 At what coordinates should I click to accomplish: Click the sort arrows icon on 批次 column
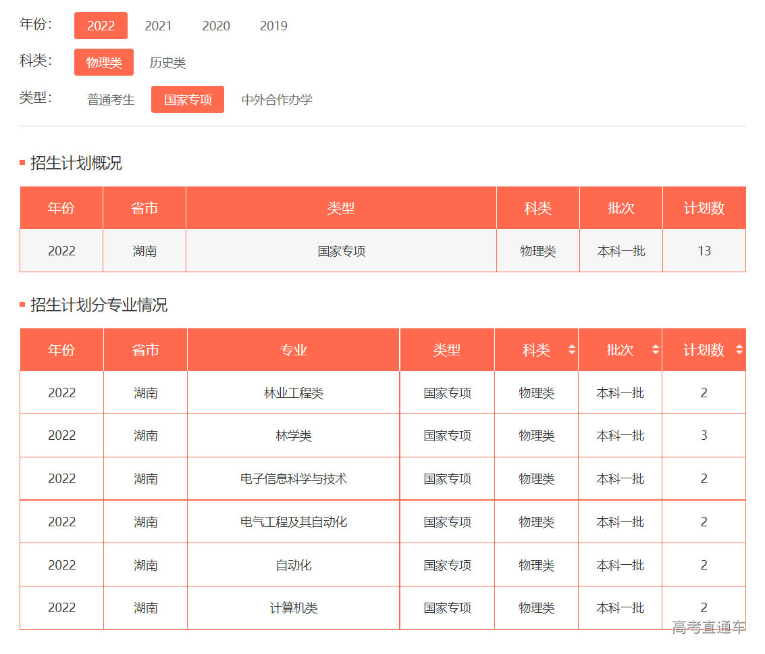(x=654, y=350)
